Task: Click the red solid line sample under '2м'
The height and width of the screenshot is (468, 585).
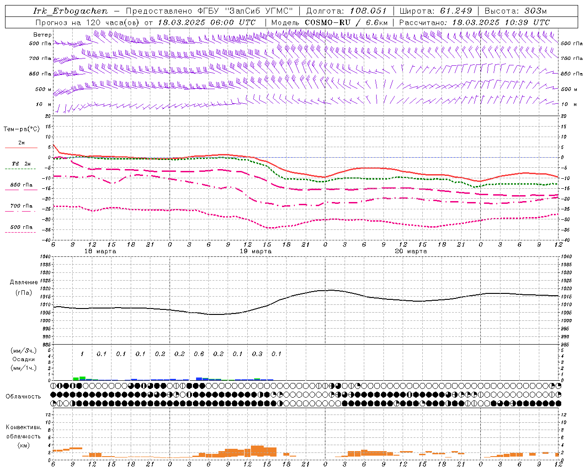Action: [x=21, y=148]
